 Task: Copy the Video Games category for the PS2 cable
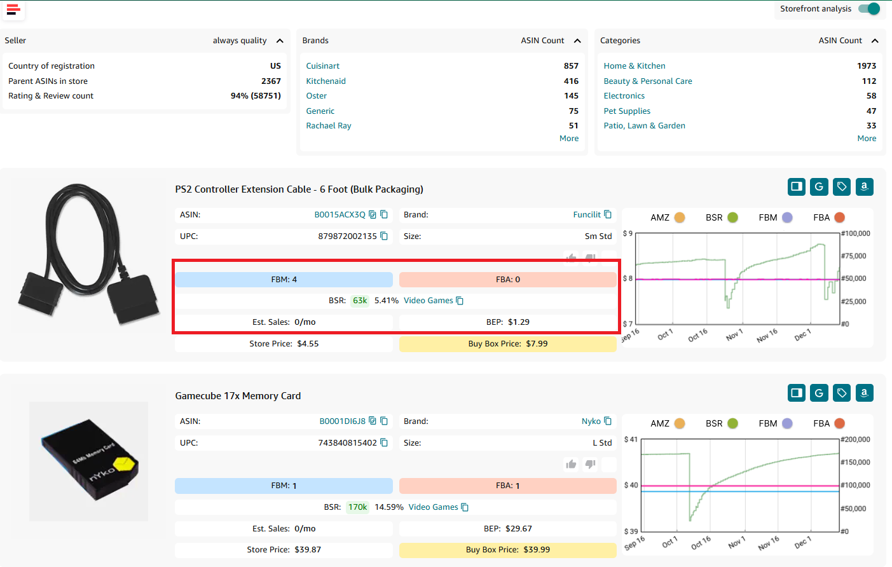click(x=460, y=300)
